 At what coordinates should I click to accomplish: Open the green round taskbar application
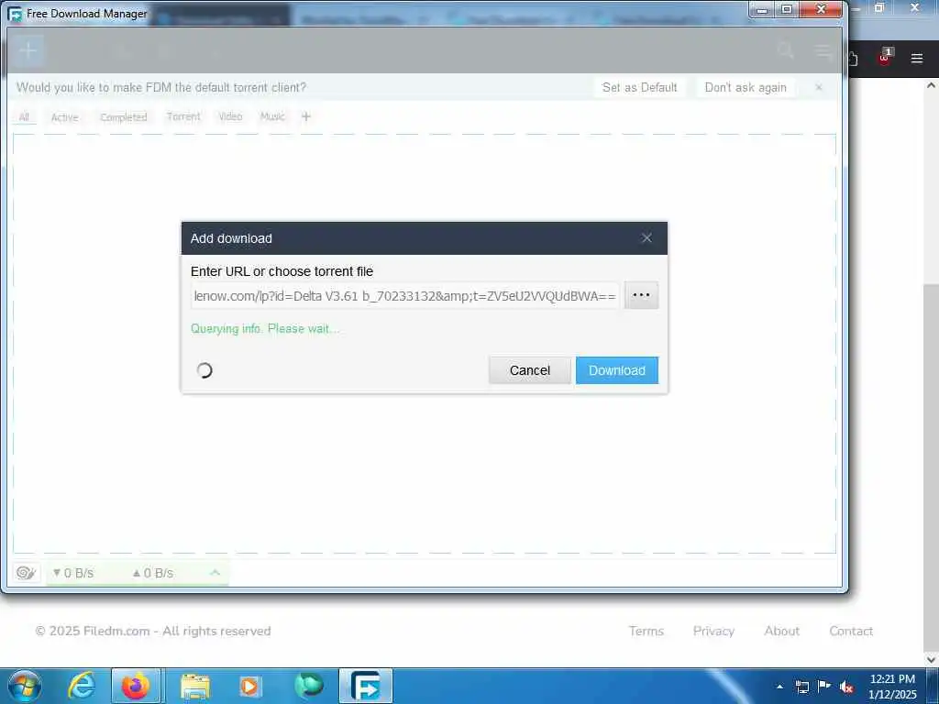pos(309,686)
